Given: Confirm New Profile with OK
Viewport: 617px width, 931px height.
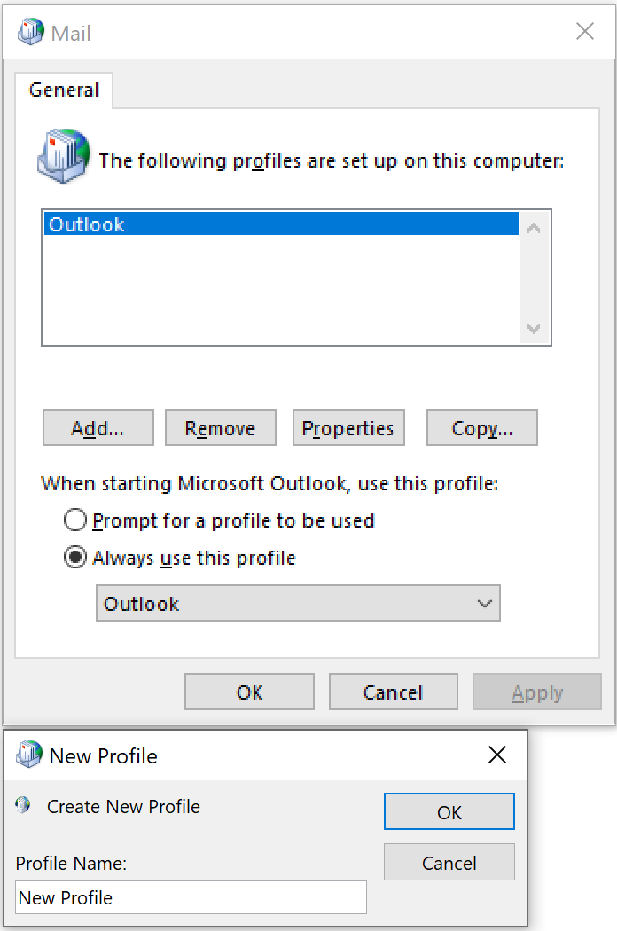Looking at the screenshot, I should pos(449,811).
